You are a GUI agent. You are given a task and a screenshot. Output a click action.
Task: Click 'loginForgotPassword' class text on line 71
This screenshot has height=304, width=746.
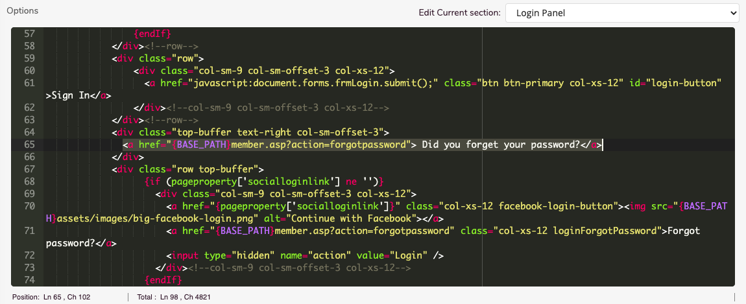tap(606, 231)
